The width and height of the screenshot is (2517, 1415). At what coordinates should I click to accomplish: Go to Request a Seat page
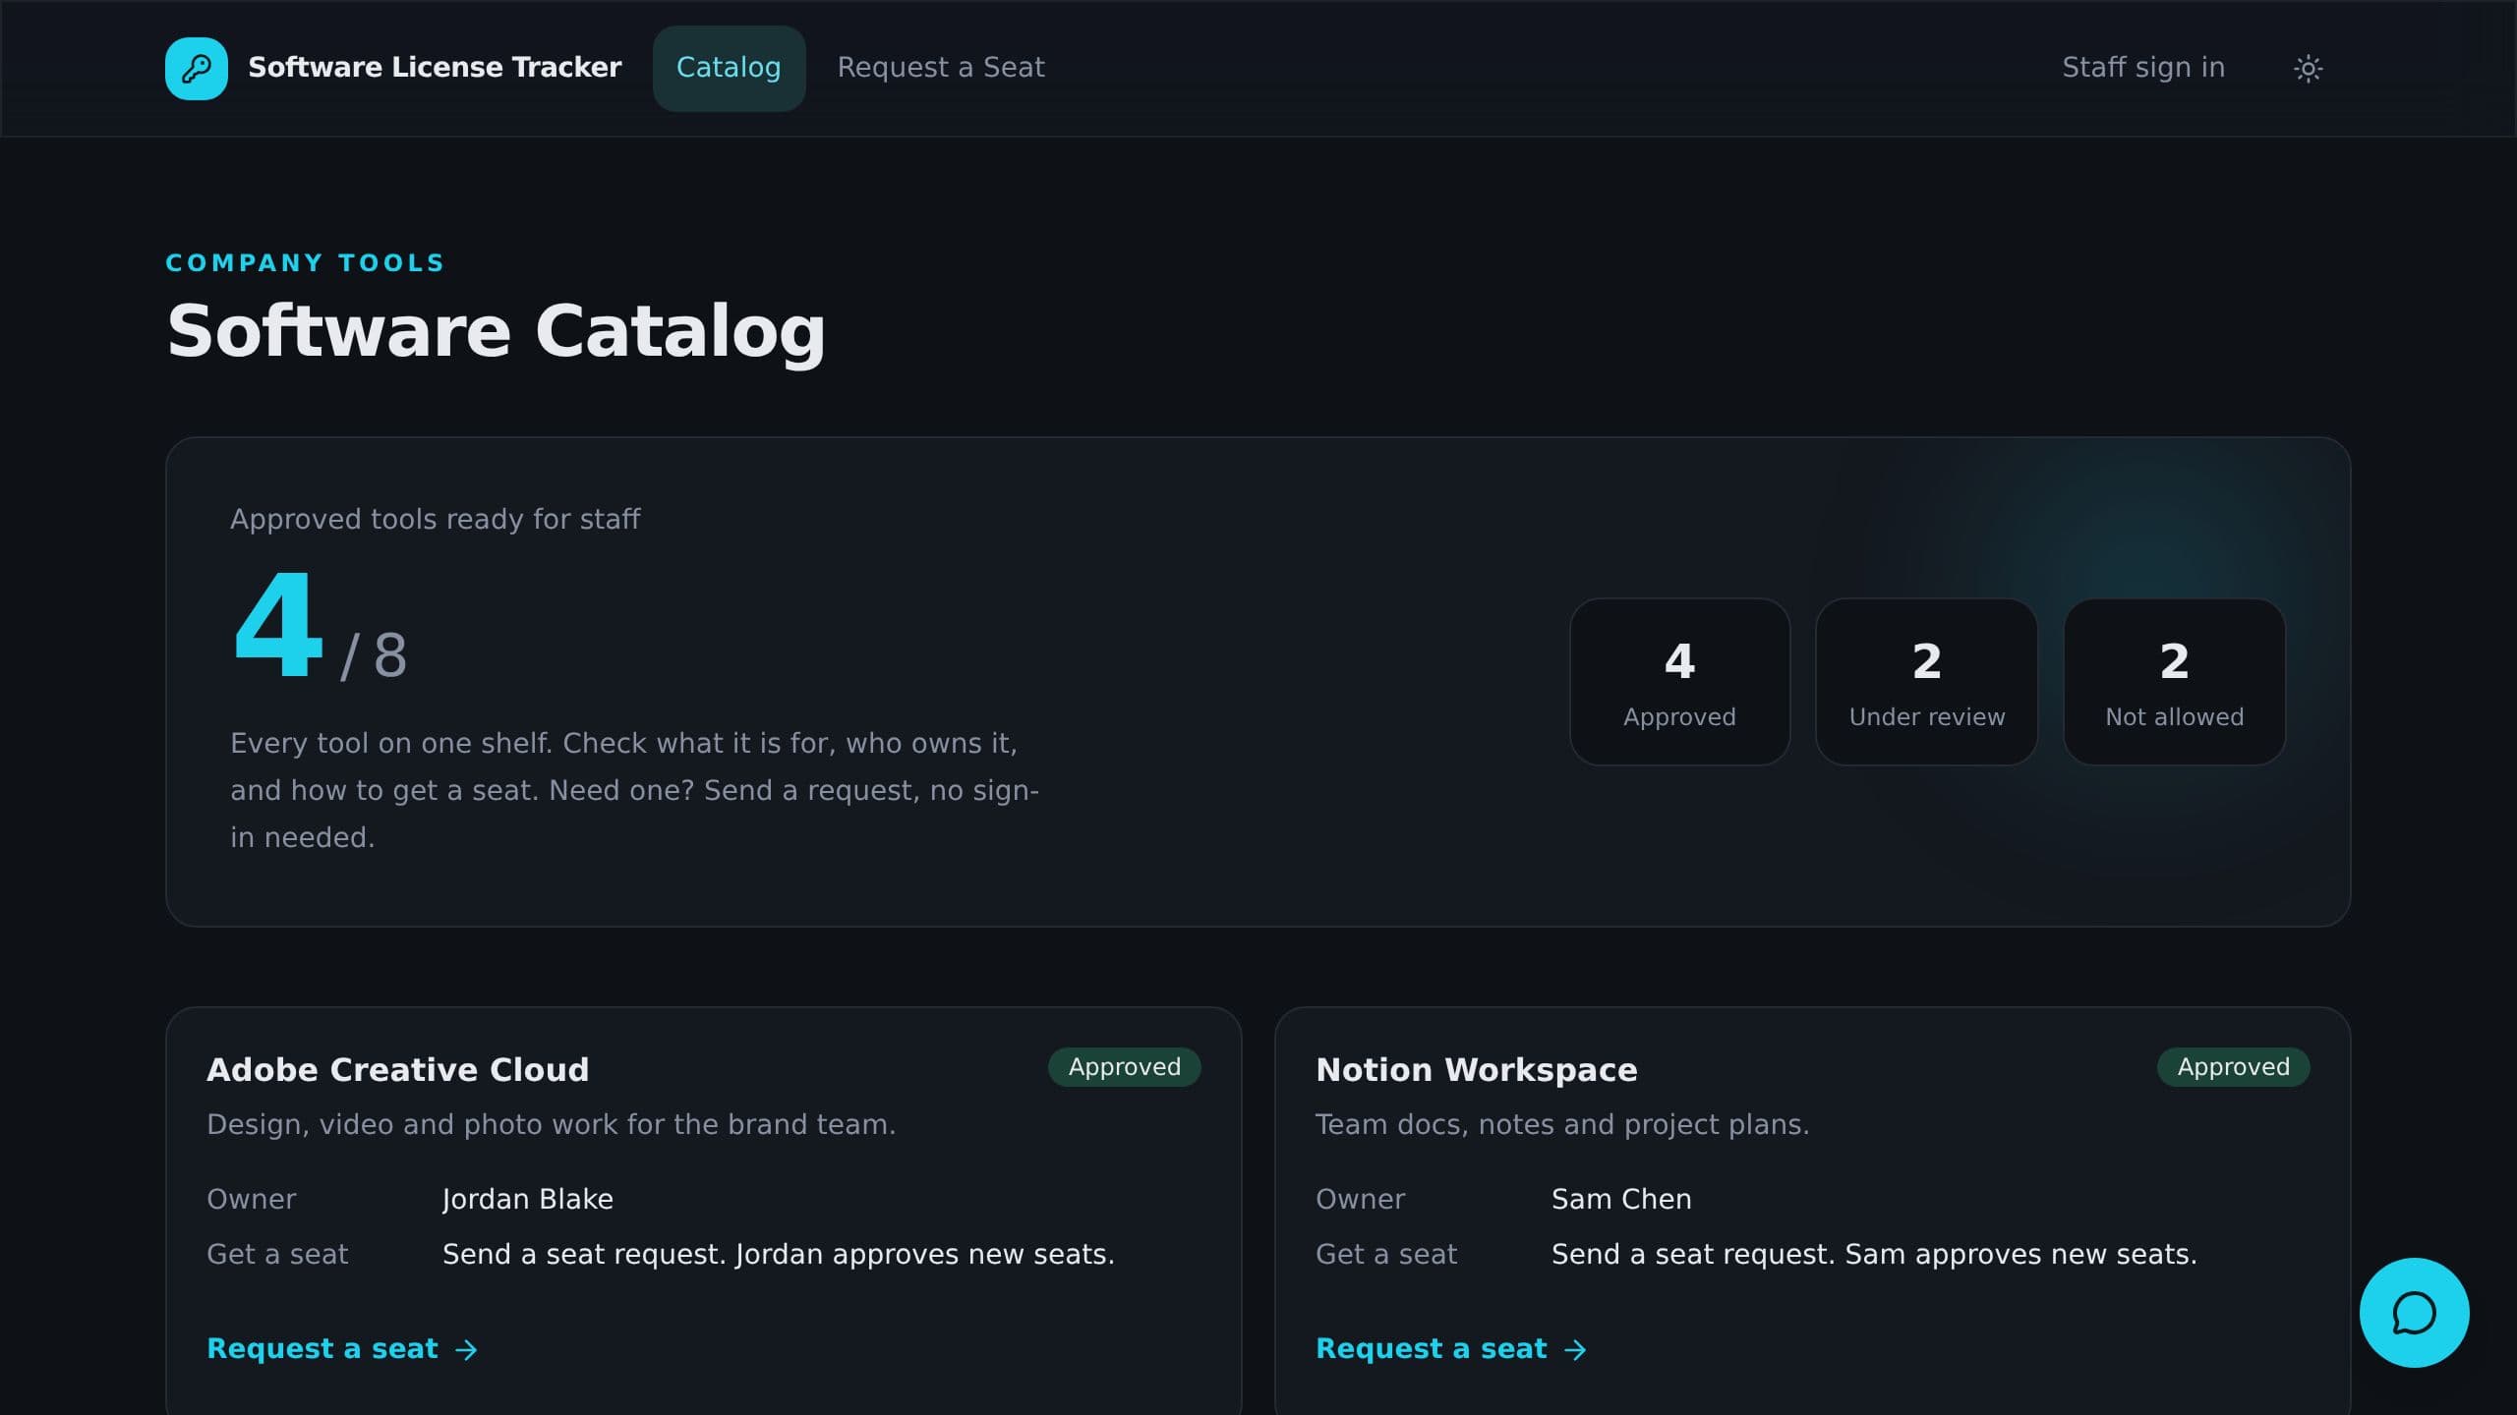(941, 68)
